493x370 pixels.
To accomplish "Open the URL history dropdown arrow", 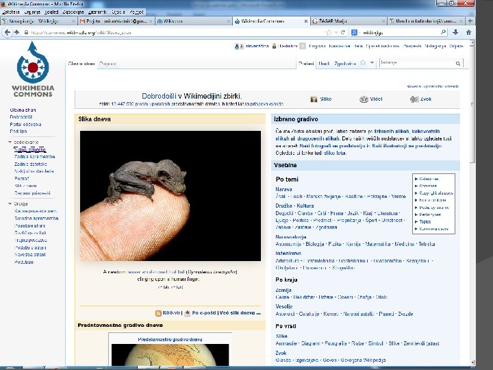I will (336, 32).
